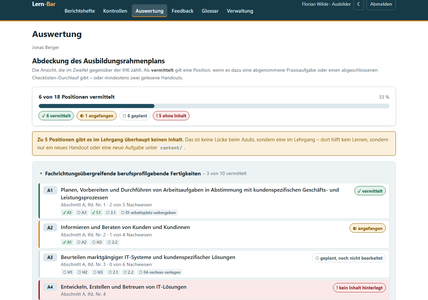Viewport: 428px width, 300px height.
Task: Open the Verwaltung navigation link
Action: [x=240, y=11]
